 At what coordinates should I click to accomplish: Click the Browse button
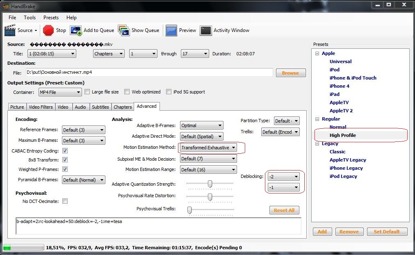[291, 73]
